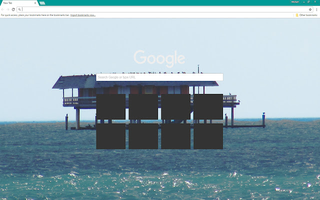This screenshot has height=200, width=320.
Task: Click the address bar field
Action: point(164,9)
